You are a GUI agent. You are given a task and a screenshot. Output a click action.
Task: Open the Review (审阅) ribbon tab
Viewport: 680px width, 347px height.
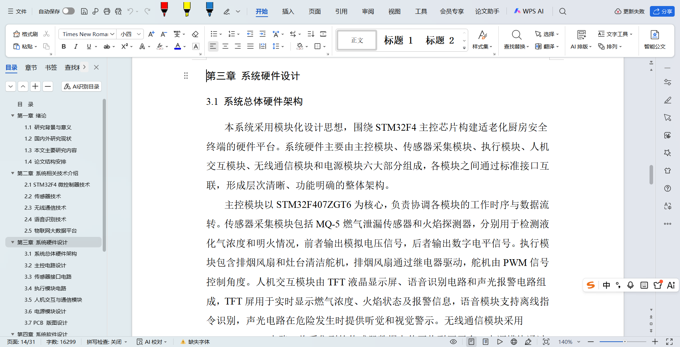click(368, 11)
